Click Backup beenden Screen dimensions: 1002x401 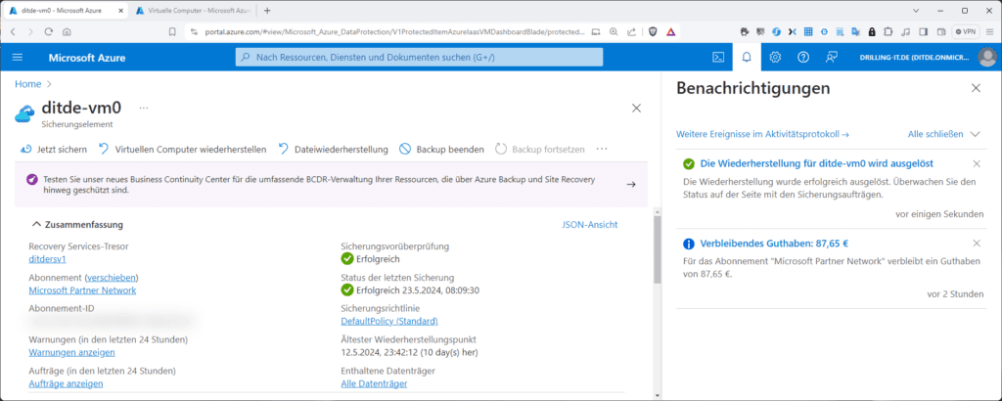[441, 150]
